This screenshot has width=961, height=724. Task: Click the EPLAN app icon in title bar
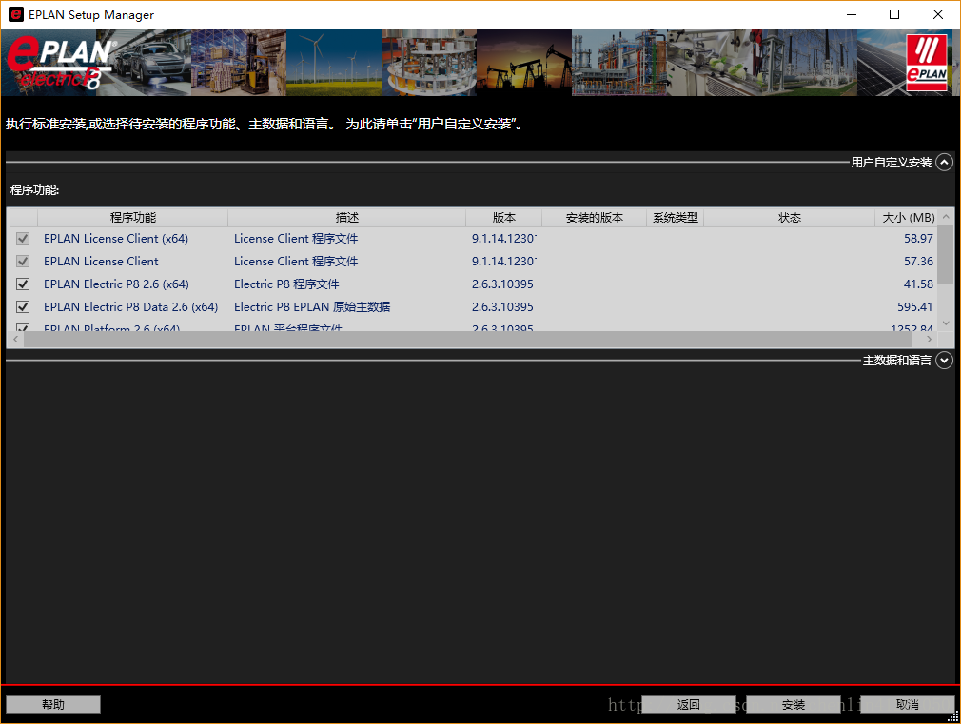click(x=16, y=14)
